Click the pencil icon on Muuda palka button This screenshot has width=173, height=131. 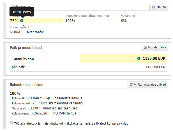pyautogui.click(x=145, y=47)
